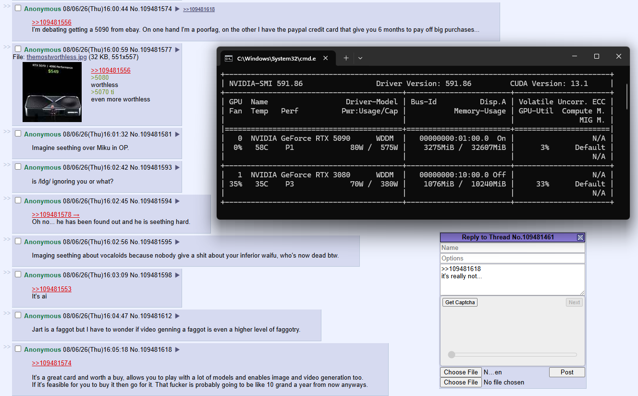Follow quote link >>109481578

[56, 214]
